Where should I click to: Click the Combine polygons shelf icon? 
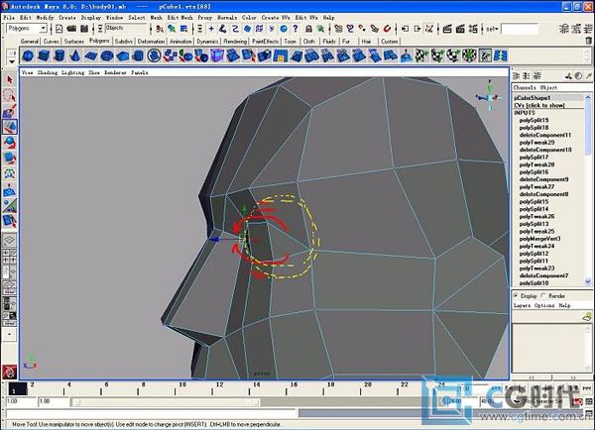(170, 56)
